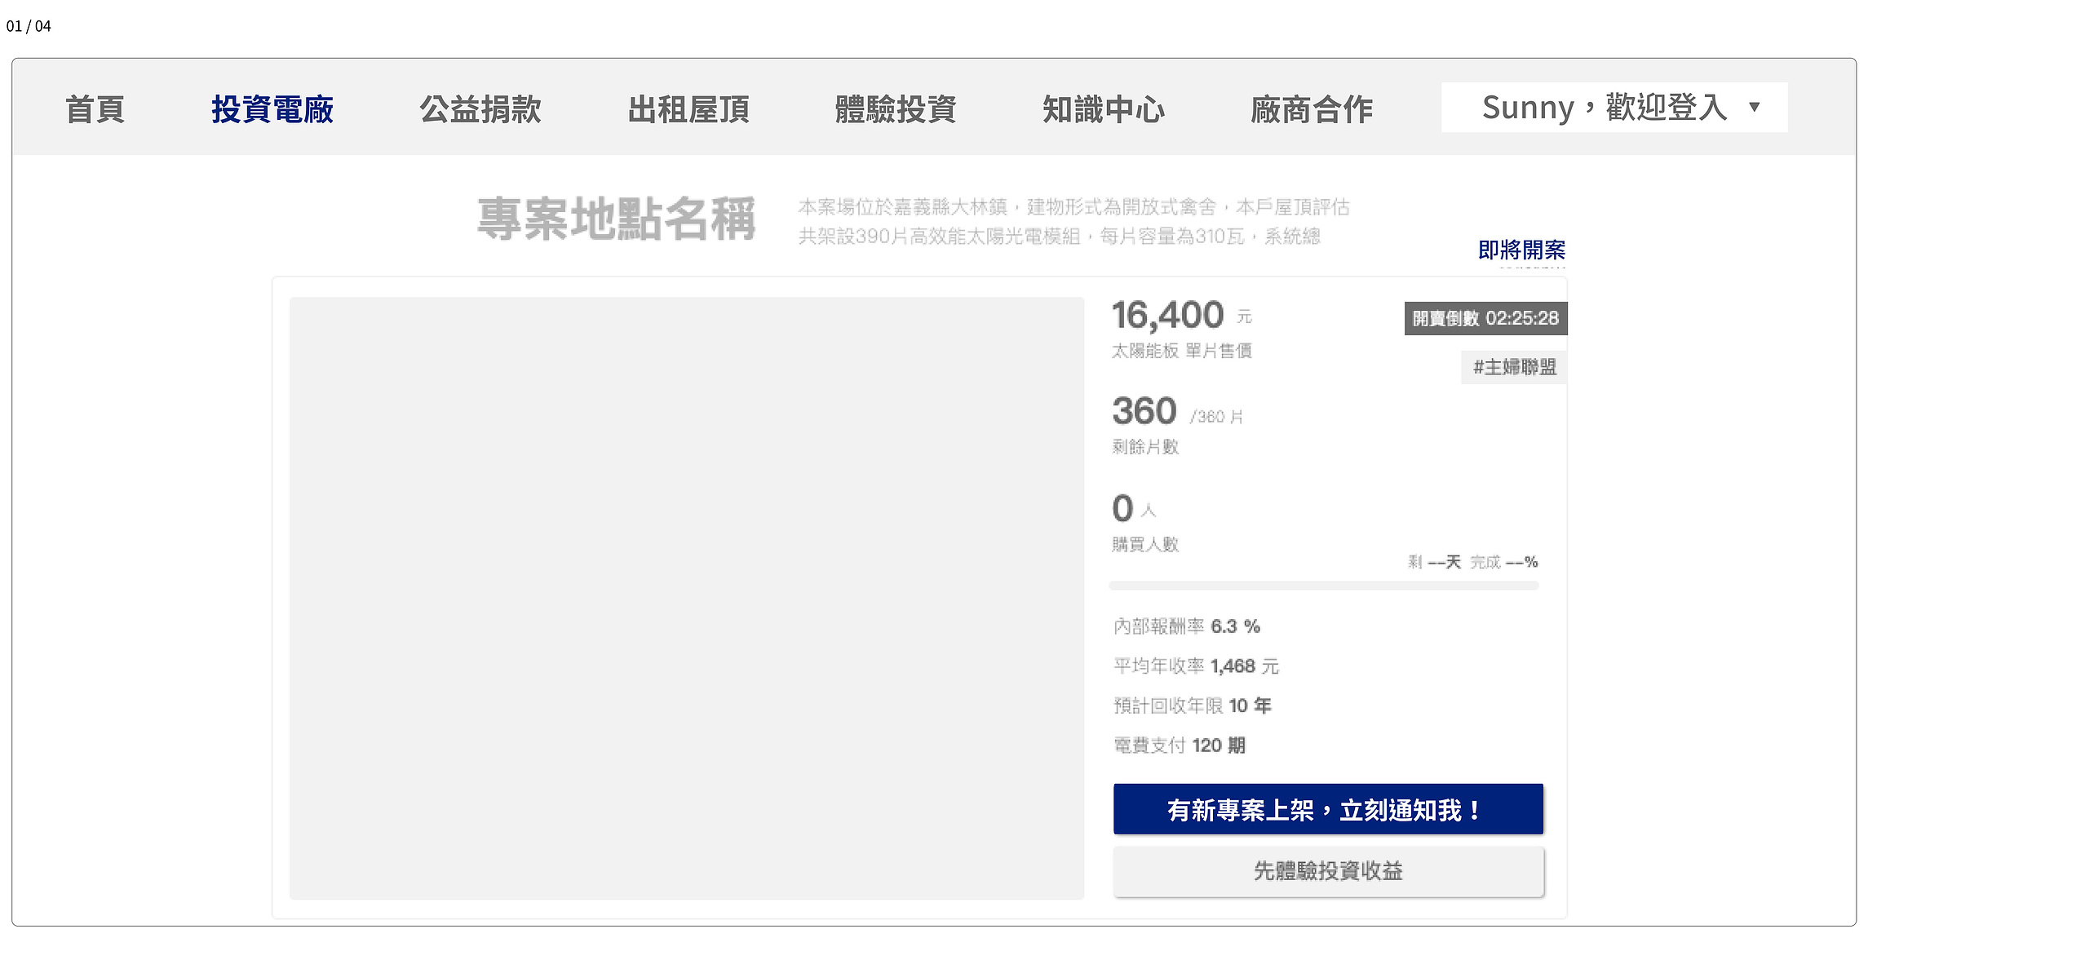Go to 廠商合作 in the navigation bar

(x=1312, y=108)
